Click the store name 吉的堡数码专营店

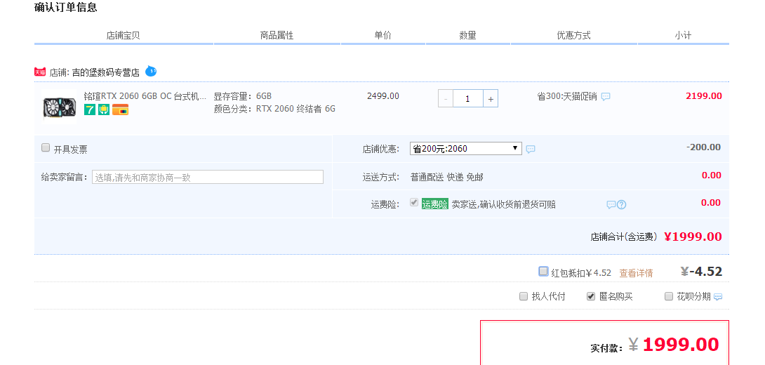coord(106,73)
